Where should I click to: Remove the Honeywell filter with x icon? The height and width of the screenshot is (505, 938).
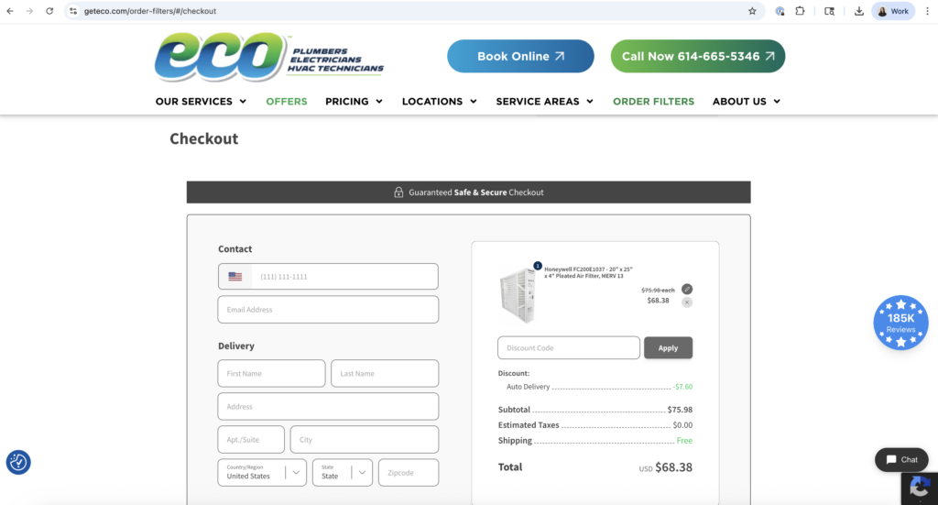tap(687, 302)
